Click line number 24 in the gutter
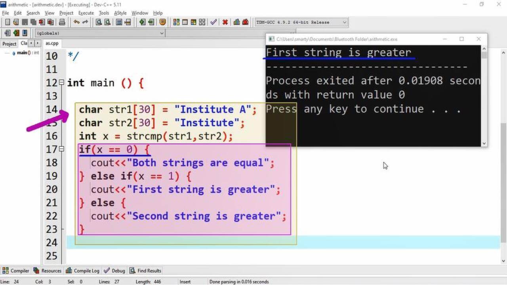The image size is (507, 285). pyautogui.click(x=51, y=242)
